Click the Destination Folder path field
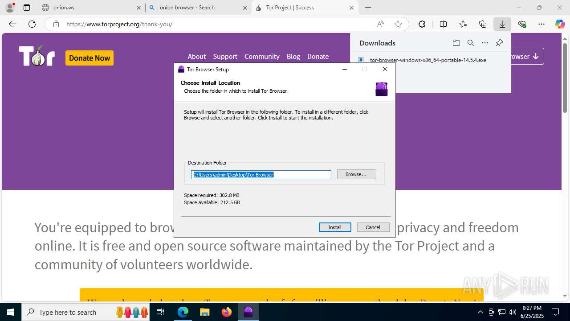 coord(261,175)
